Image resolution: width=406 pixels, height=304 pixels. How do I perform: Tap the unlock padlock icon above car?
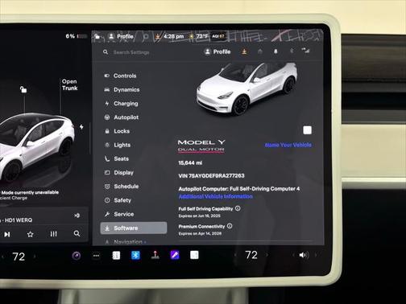(x=23, y=89)
